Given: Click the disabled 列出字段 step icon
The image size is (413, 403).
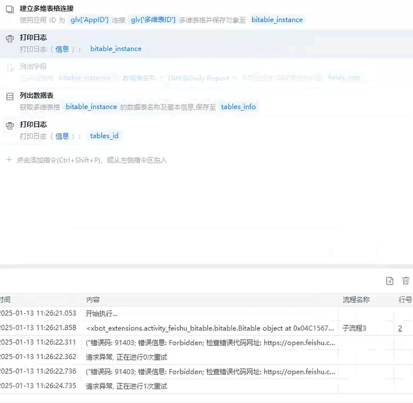Looking at the screenshot, I should [10, 68].
